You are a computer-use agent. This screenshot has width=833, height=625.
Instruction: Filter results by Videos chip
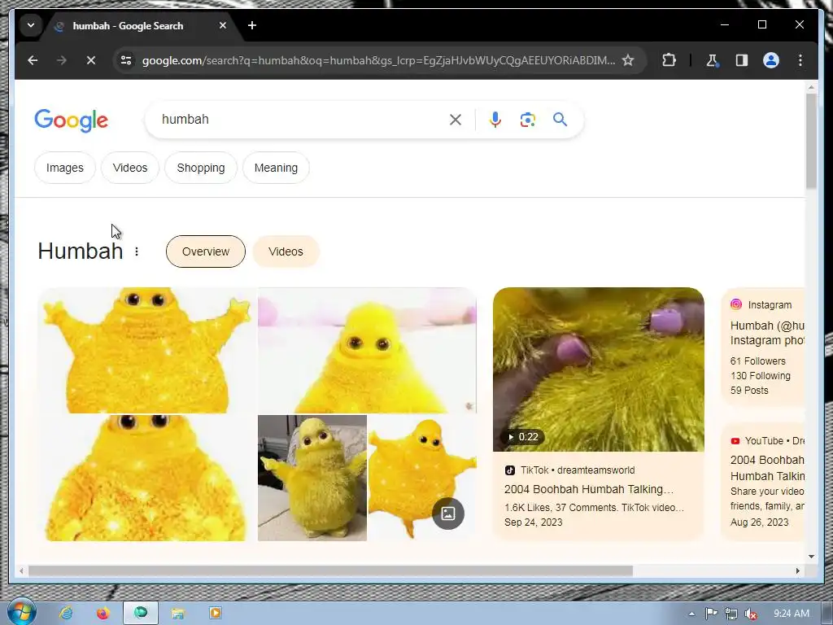click(130, 168)
